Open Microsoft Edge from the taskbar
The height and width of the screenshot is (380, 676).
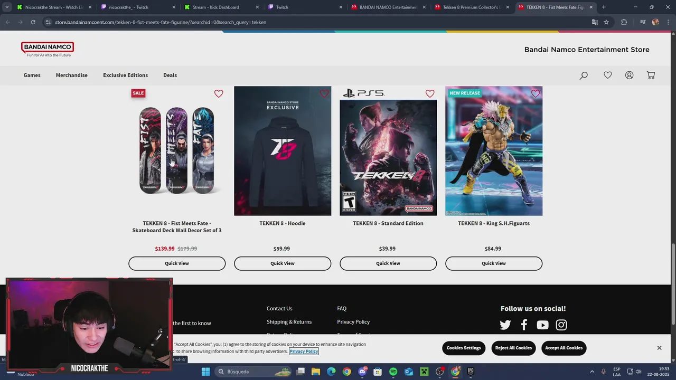pyautogui.click(x=331, y=372)
